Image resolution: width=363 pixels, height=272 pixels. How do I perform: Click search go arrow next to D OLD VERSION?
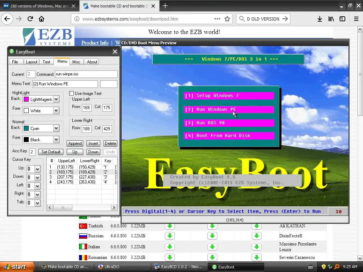click(285, 19)
